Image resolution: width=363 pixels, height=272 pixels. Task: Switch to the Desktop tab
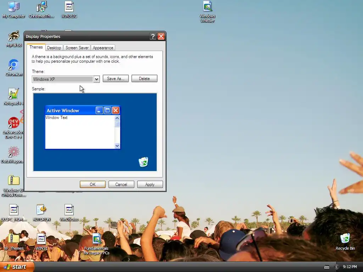pyautogui.click(x=54, y=48)
